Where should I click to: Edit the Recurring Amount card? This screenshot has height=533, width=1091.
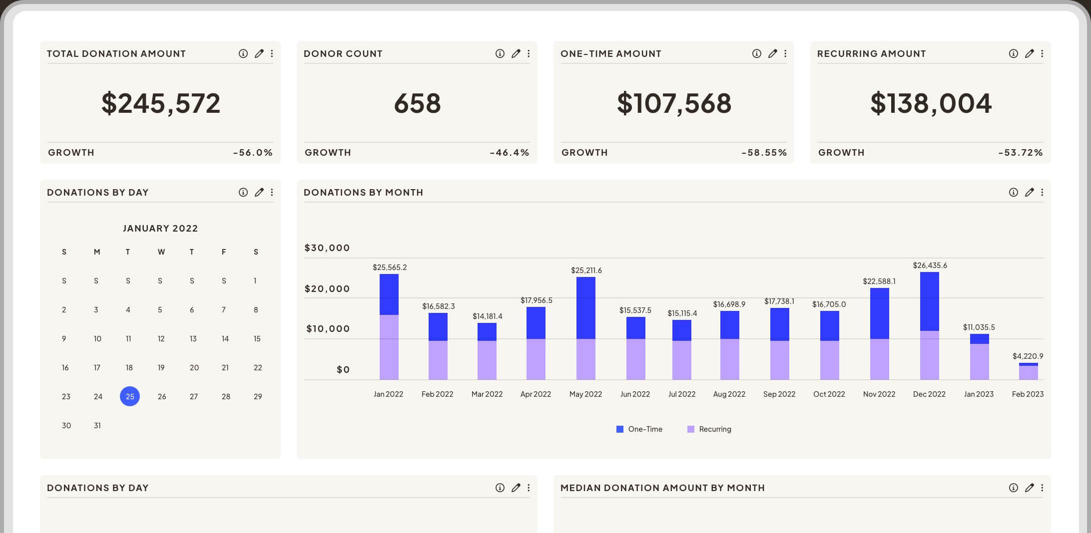(1029, 53)
